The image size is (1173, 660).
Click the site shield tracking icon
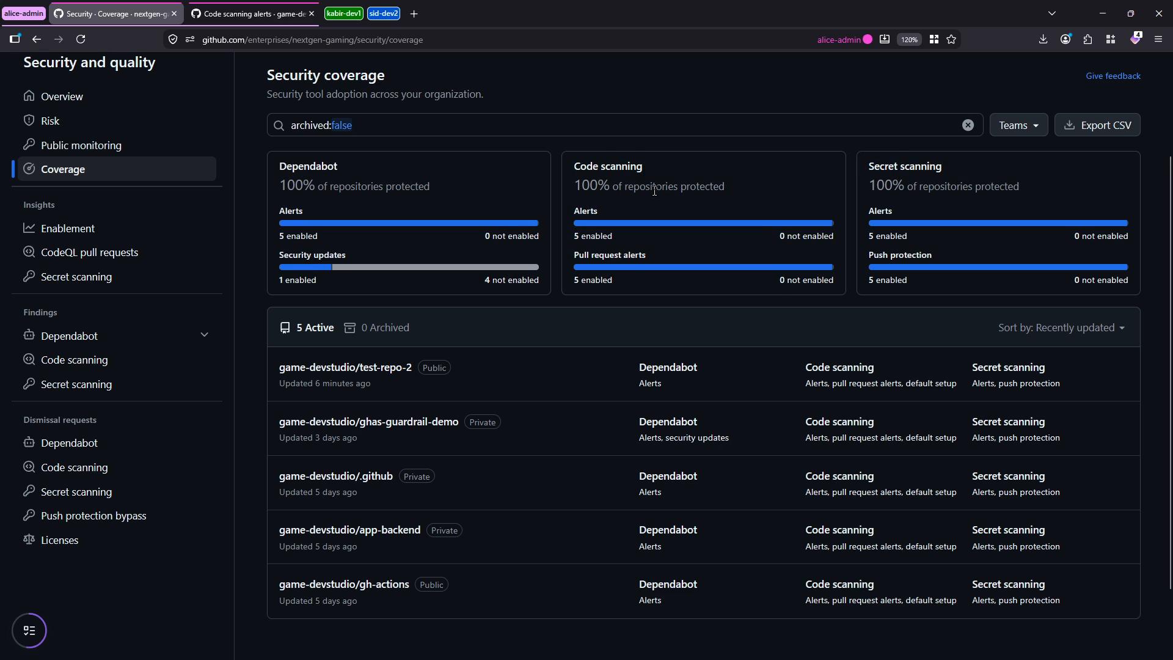173,40
